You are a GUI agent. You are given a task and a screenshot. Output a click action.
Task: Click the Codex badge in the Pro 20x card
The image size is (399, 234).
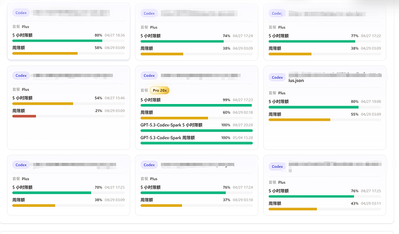(x=149, y=76)
